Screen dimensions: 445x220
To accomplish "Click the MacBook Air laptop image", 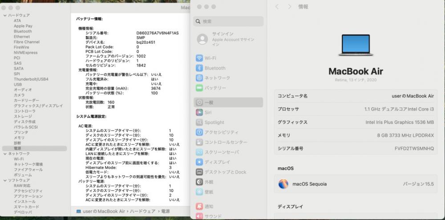I will [356, 45].
